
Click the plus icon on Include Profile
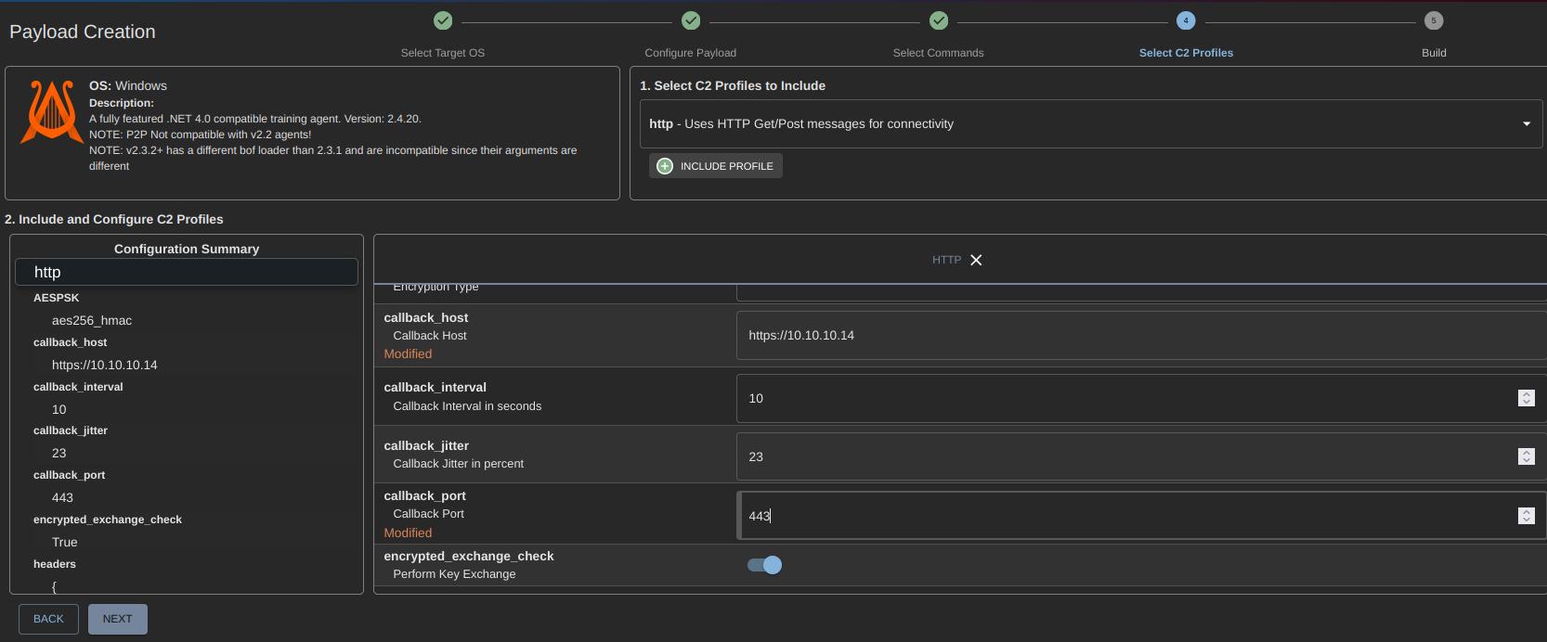(665, 166)
